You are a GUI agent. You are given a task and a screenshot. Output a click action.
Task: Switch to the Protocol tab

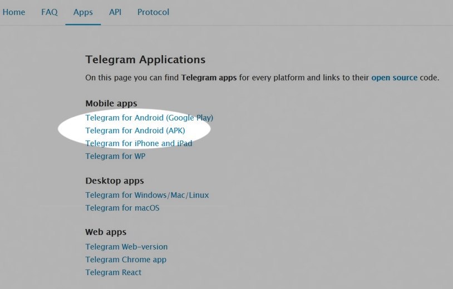[153, 12]
